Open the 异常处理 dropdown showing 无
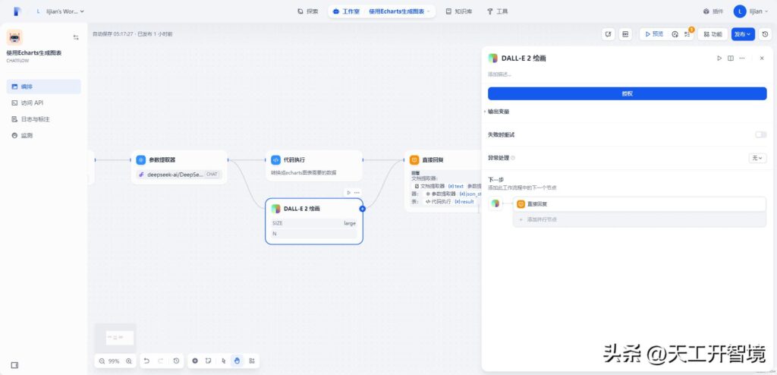Viewport: 777px width, 375px height. tap(757, 158)
